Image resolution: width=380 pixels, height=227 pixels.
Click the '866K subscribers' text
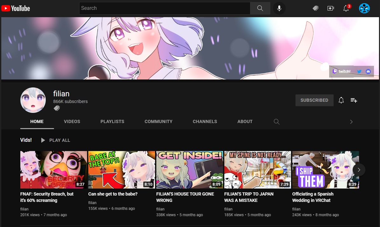click(71, 101)
